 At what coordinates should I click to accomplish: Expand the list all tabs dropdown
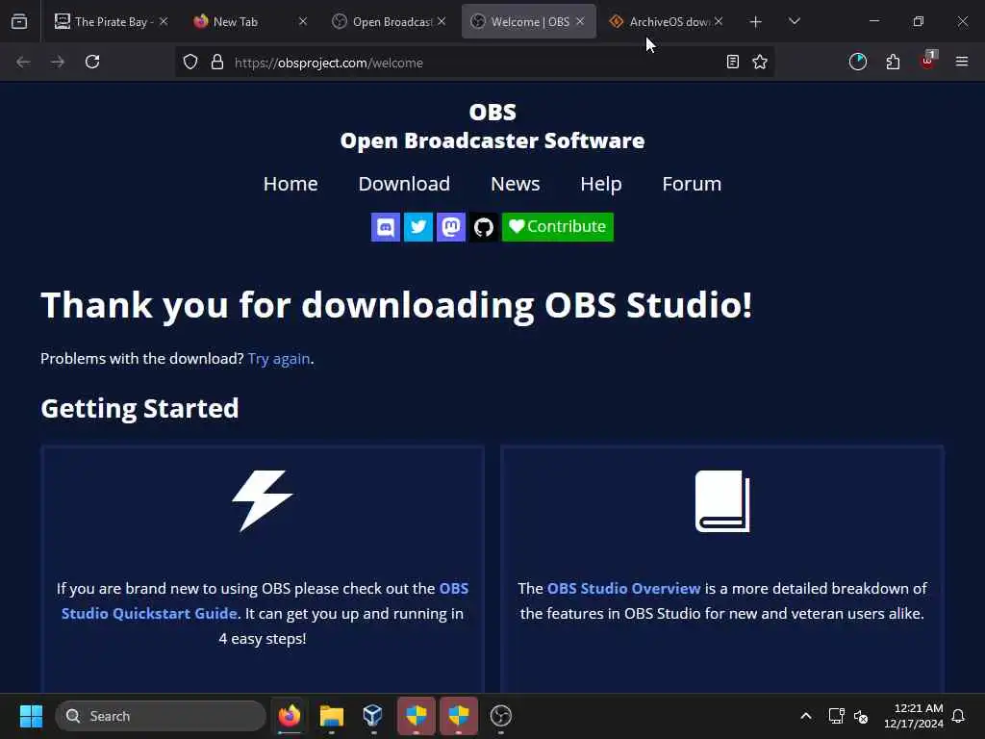(x=794, y=21)
